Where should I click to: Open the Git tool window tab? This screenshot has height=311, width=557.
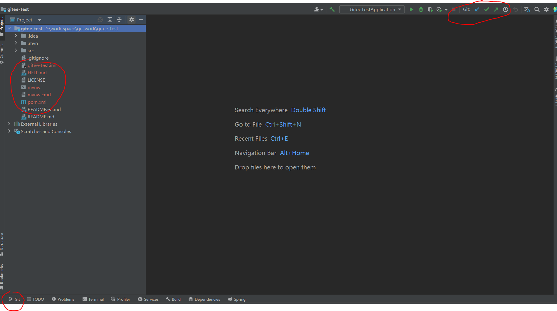coord(14,299)
